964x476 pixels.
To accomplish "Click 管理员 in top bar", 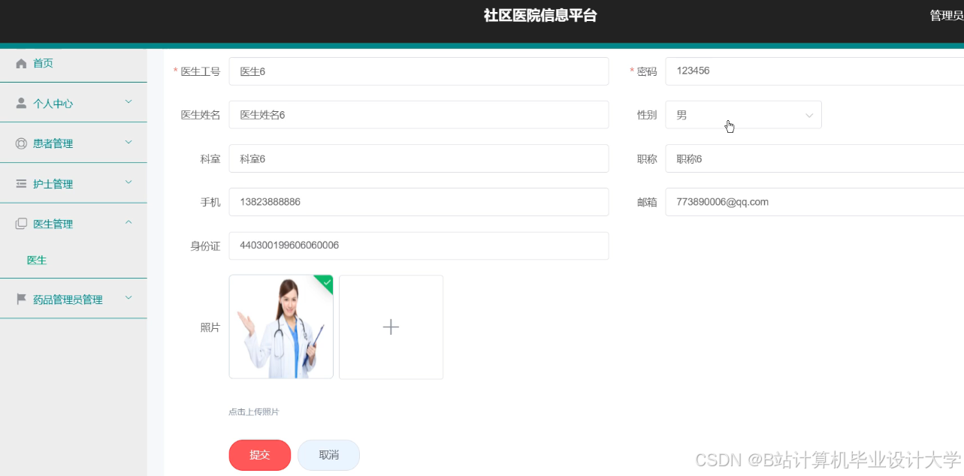I will pyautogui.click(x=946, y=16).
